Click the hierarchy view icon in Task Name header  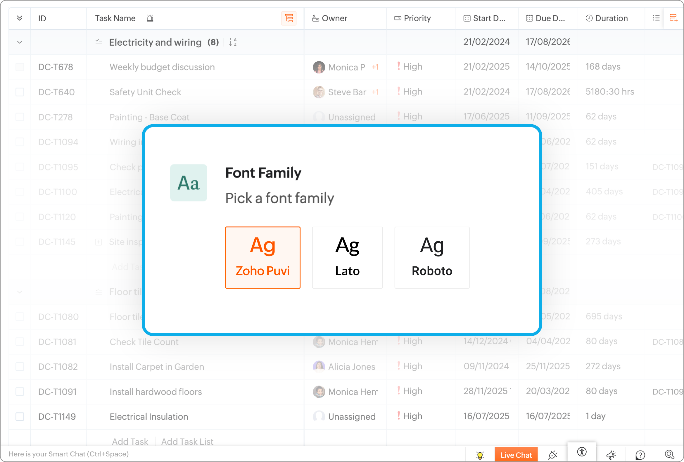pos(289,18)
